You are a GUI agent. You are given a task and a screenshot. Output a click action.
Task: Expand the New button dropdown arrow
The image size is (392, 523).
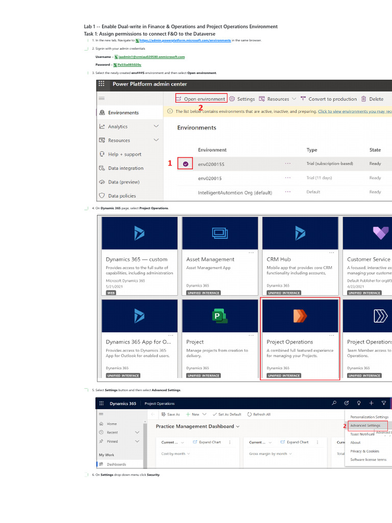204,414
